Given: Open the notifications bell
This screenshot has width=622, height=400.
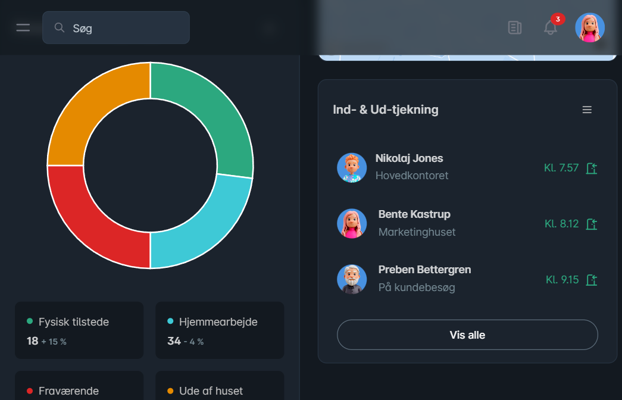Looking at the screenshot, I should coord(551,27).
